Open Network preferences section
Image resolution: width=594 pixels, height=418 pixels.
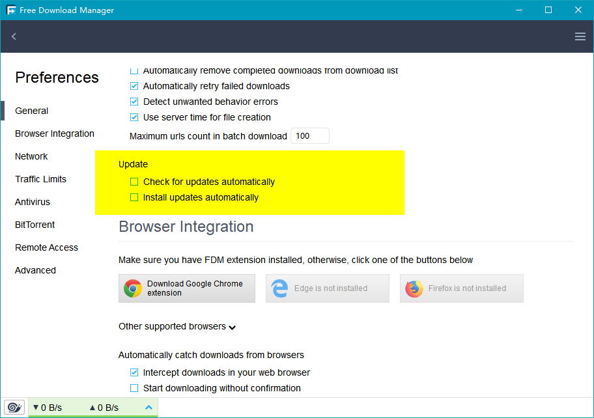click(31, 156)
